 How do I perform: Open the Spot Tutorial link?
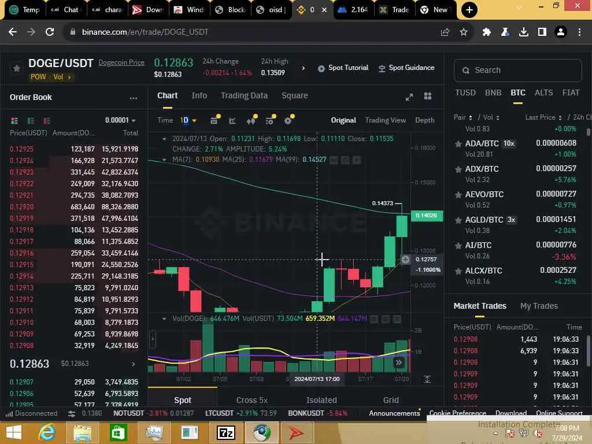tap(343, 68)
